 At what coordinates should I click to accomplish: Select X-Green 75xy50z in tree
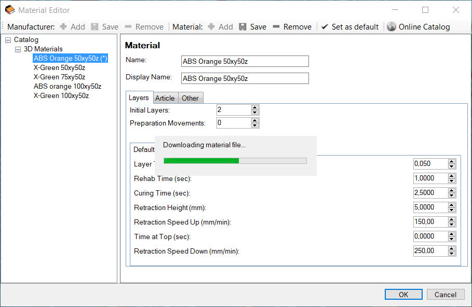click(x=59, y=77)
